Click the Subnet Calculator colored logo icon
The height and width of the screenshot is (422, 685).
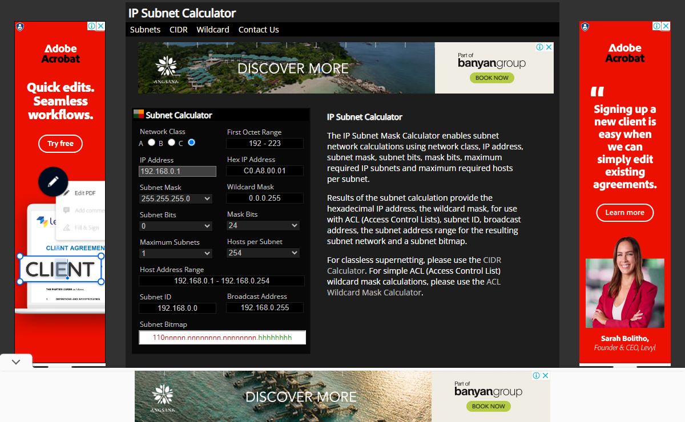tap(138, 115)
